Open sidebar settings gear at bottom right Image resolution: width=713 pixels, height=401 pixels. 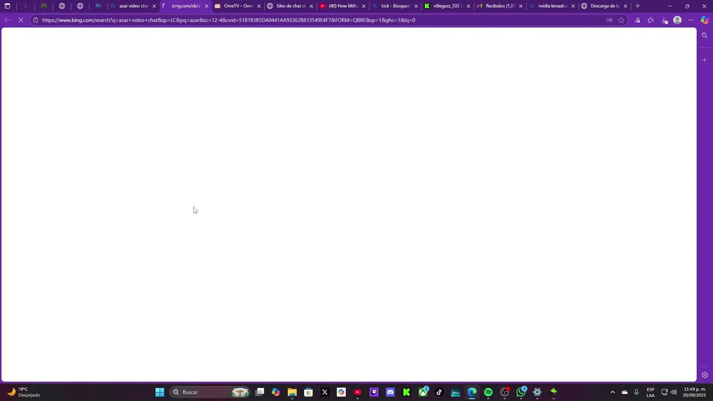pos(705,375)
